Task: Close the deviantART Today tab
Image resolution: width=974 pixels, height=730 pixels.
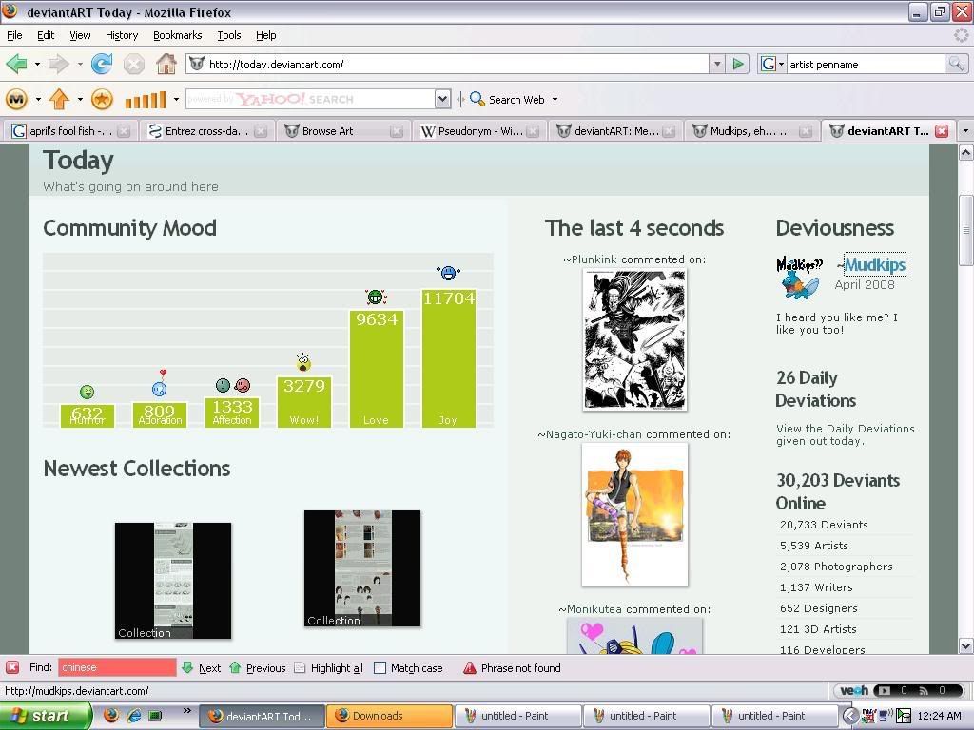Action: coord(942,131)
